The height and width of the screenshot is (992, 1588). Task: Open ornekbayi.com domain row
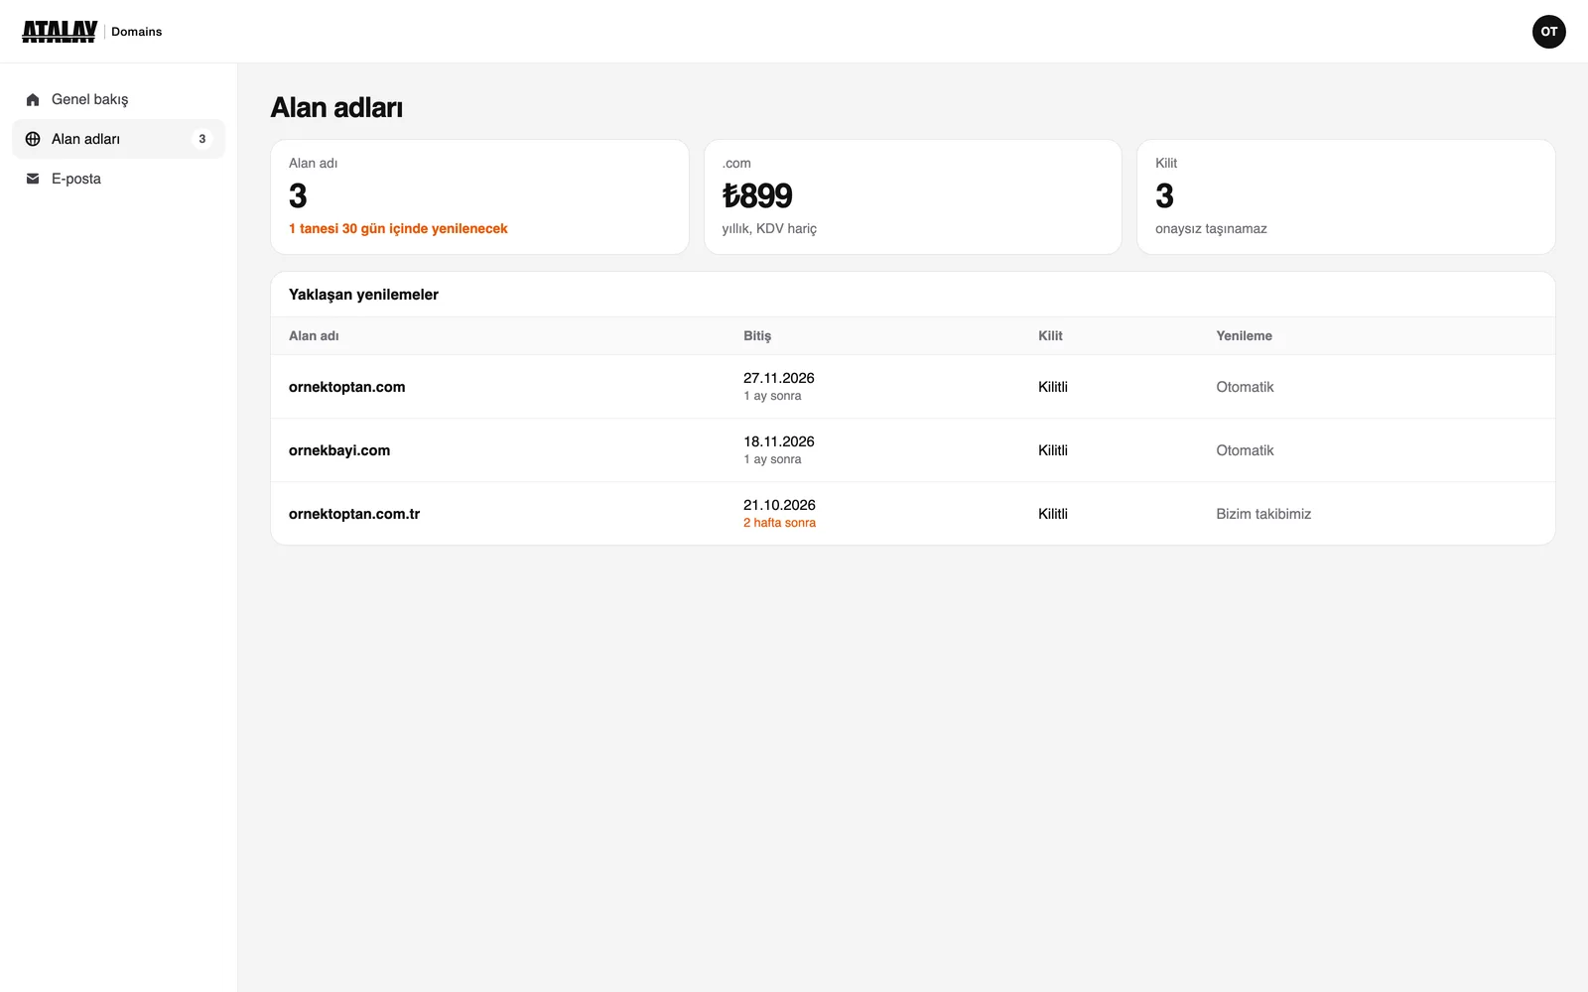pyautogui.click(x=913, y=450)
